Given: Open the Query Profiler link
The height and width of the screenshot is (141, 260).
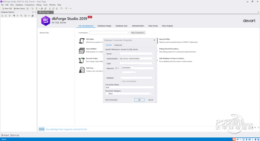Looking at the screenshot, I should click(x=165, y=39).
